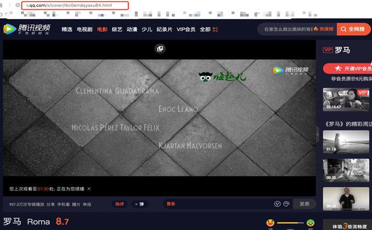Screen dimensions: 372x230
Task: Open the 热评 hot comments button
Action: (120, 204)
